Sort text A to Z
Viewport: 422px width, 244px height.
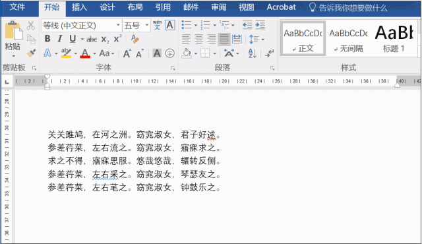coord(253,53)
